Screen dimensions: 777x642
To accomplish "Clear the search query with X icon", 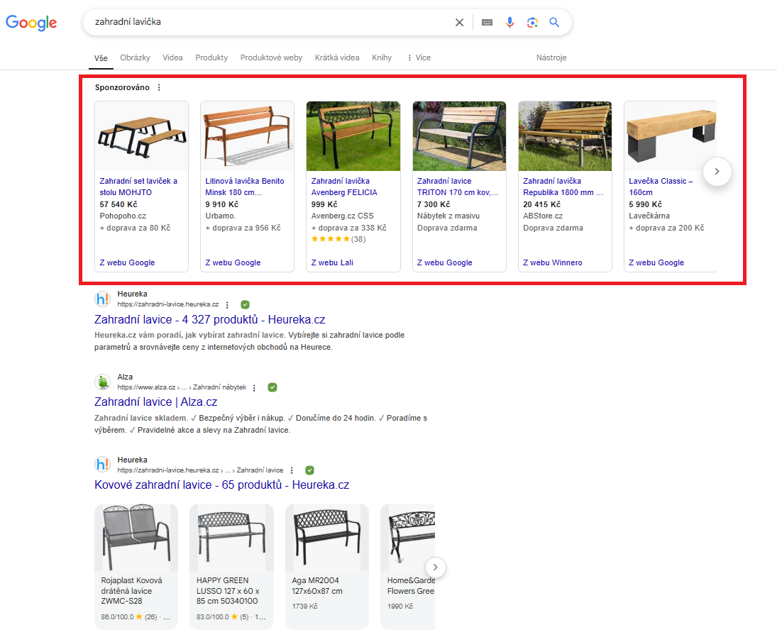I will (459, 22).
